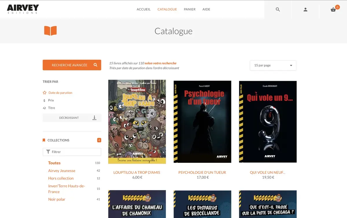Open the 15 par page dropdown
347x218 pixels.
[x=273, y=65]
